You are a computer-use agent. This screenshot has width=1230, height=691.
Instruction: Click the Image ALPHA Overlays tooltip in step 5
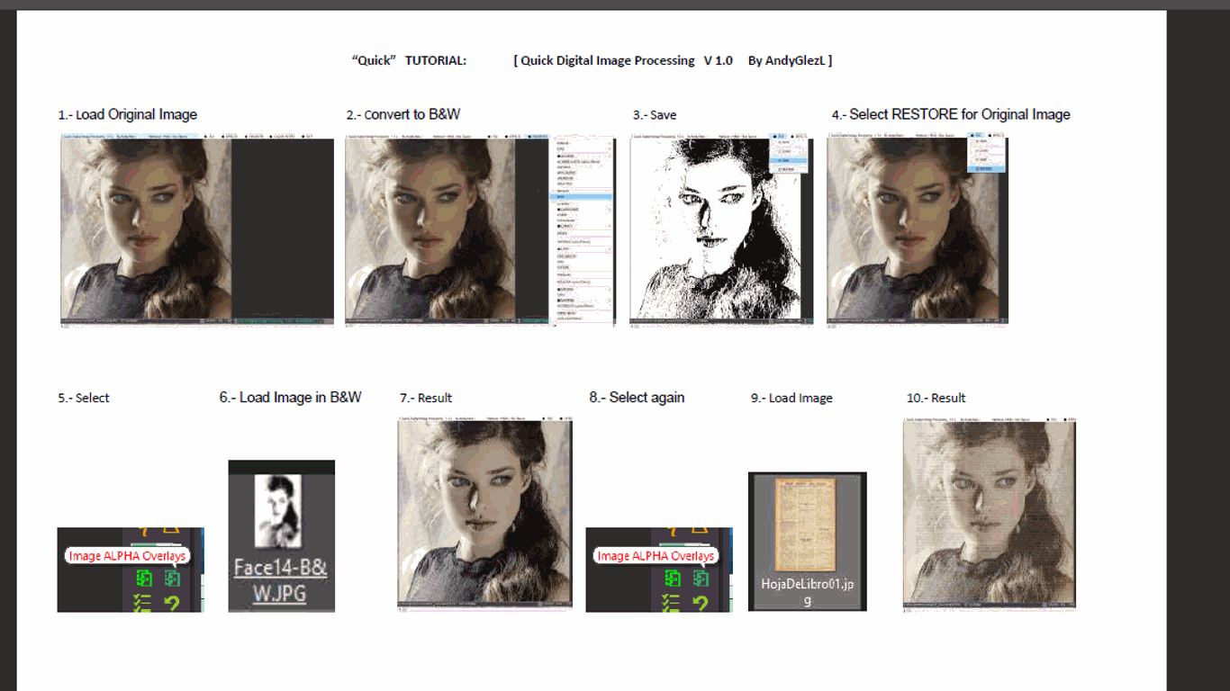[127, 556]
